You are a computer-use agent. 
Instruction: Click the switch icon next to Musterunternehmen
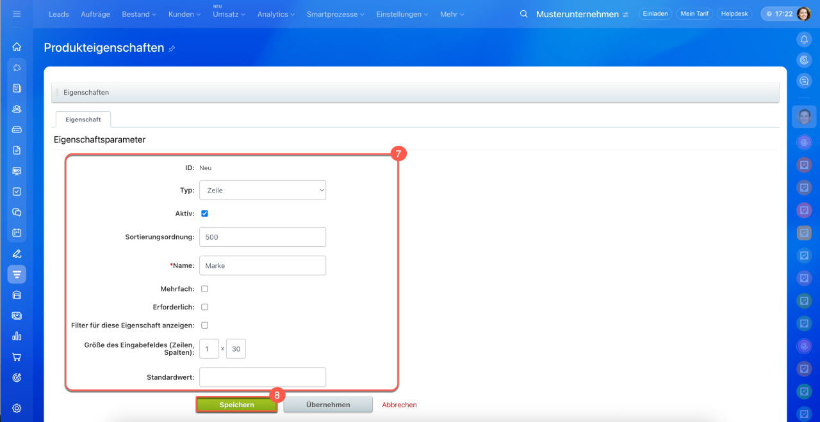[x=625, y=14]
